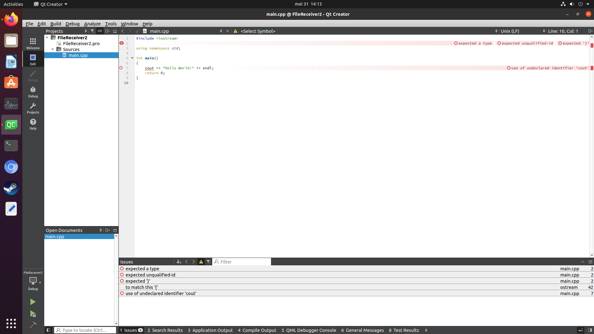Open Debug mode in the sidebar
Viewport: 594px width, 334px height.
(x=33, y=92)
